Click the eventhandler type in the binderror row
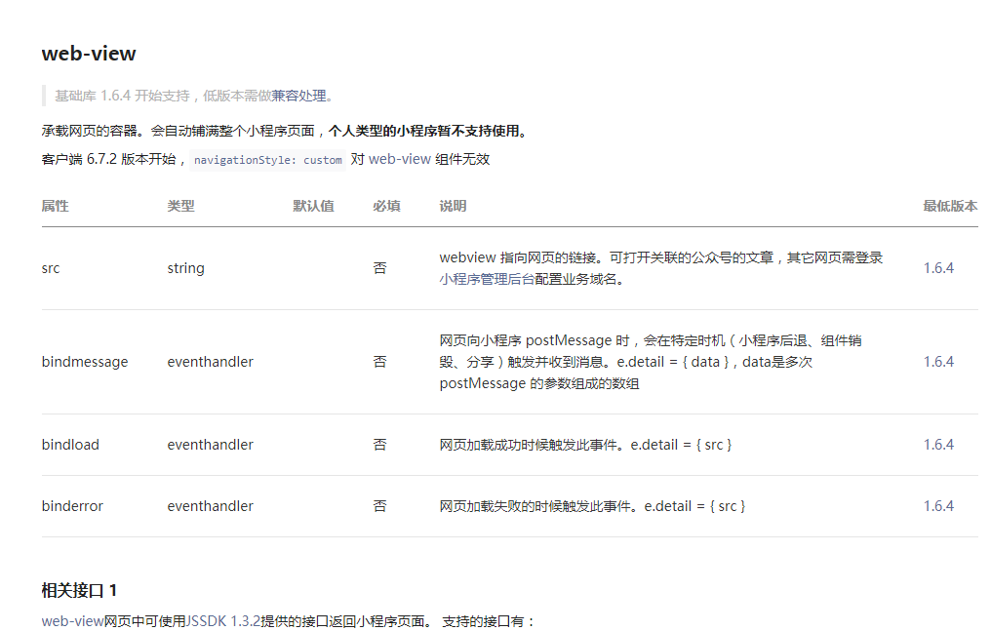Viewport: 991px width, 631px height. tap(210, 506)
